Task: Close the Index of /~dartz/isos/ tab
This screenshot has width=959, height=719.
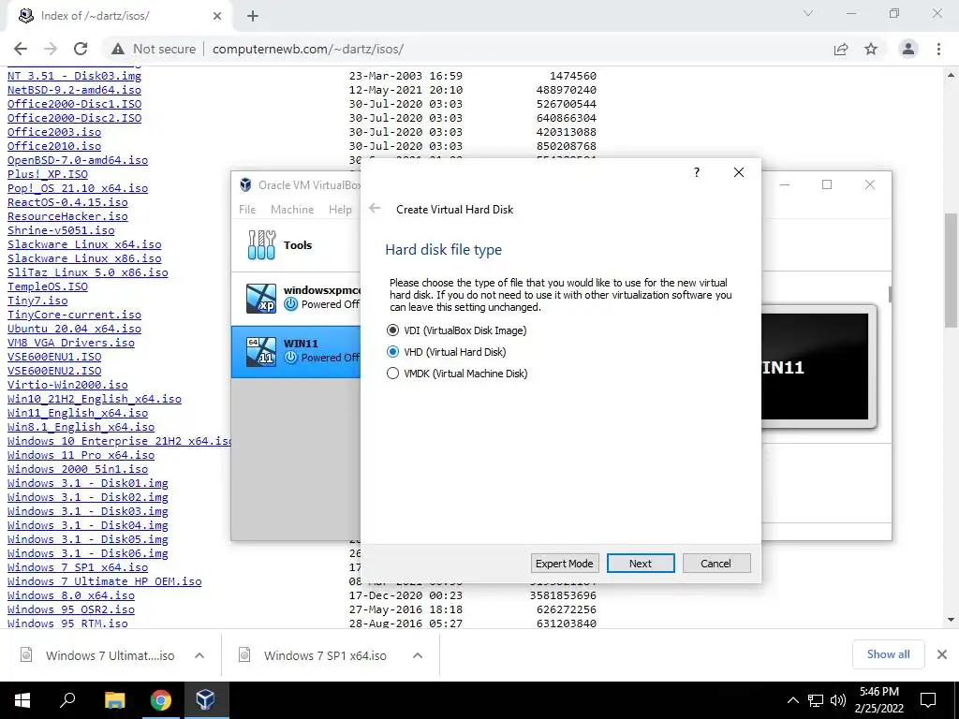Action: pyautogui.click(x=217, y=16)
